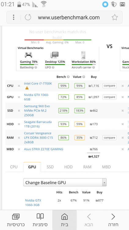Screen dimensions: 129x230
Task: Open Intel Core i7-7700K link
Action: (38, 83)
